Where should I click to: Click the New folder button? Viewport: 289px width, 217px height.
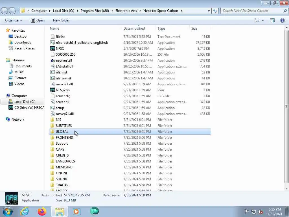click(x=61, y=20)
